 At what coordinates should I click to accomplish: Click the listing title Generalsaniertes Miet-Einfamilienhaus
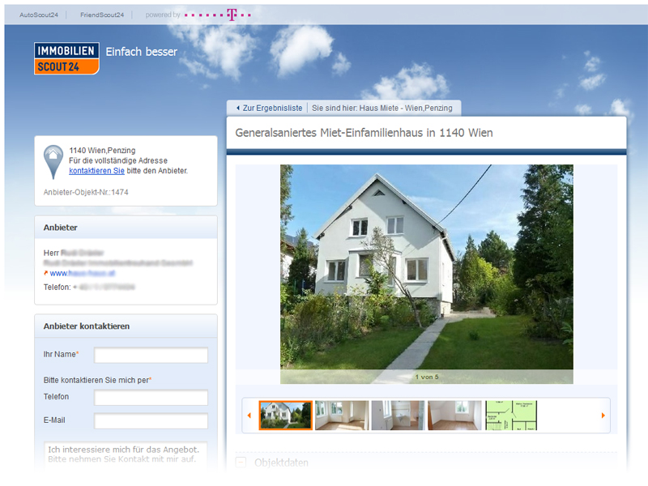(x=364, y=133)
